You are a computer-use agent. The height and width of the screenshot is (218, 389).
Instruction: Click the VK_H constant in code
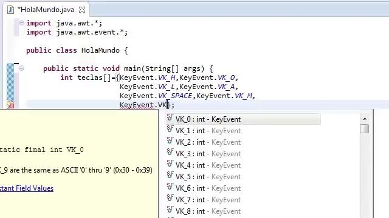click(x=167, y=78)
